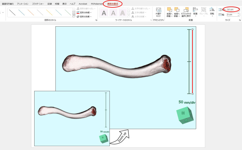Switch to the Acrobat tab

(x=83, y=4)
